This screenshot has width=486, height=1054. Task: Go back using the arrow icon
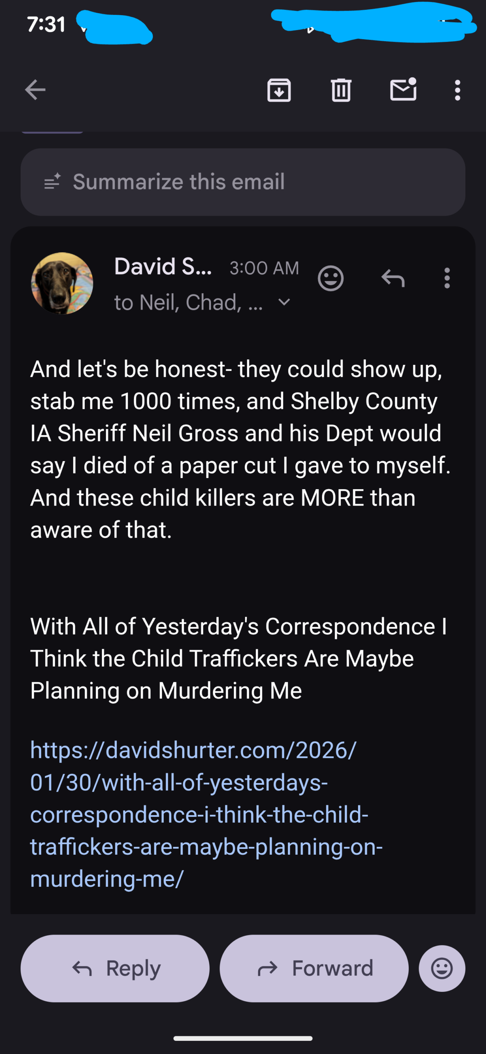(35, 90)
